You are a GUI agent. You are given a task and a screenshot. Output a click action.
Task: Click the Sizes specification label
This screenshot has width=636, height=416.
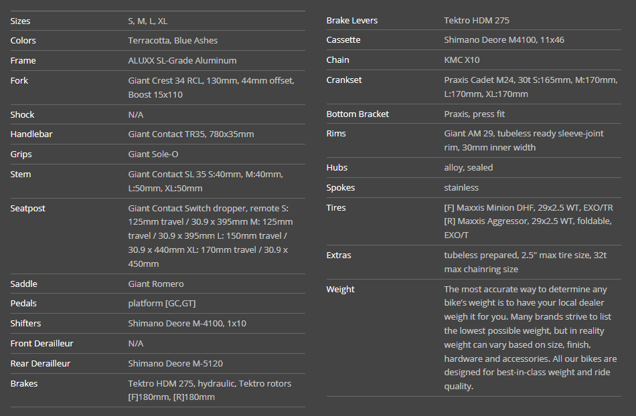(20, 21)
